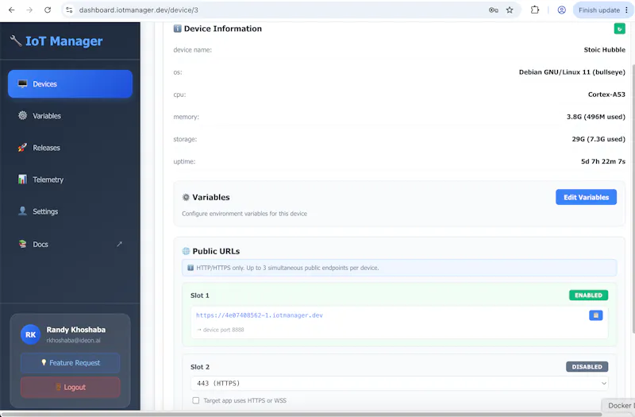This screenshot has height=417, width=635.
Task: Click the Docs books icon
Action: (x=23, y=244)
